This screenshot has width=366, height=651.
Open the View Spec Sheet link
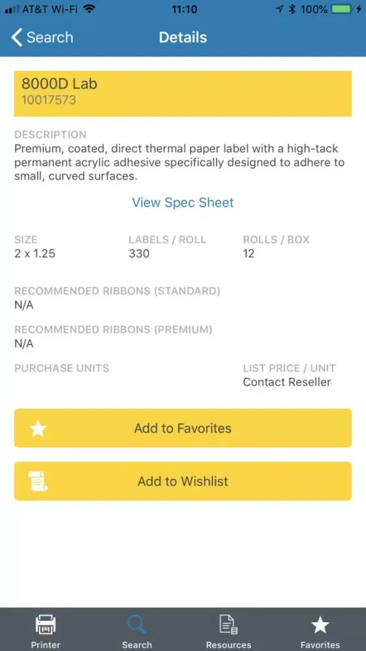183,202
